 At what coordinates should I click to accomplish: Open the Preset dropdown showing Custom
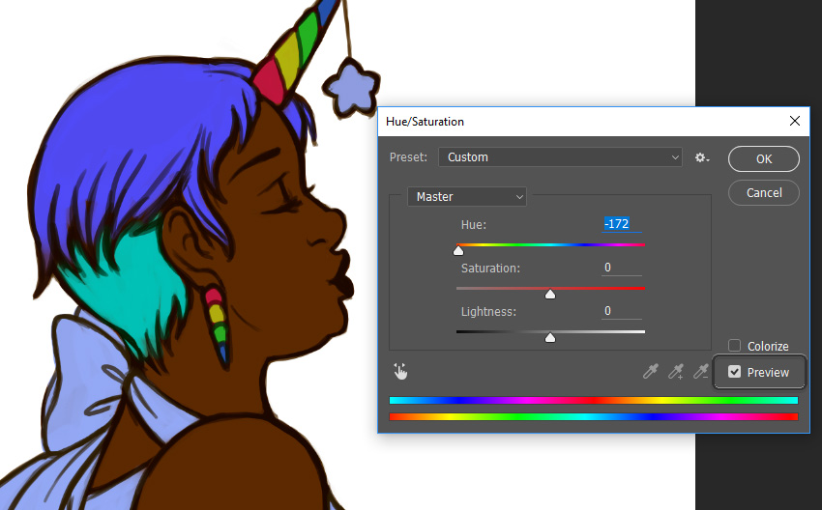(x=560, y=157)
